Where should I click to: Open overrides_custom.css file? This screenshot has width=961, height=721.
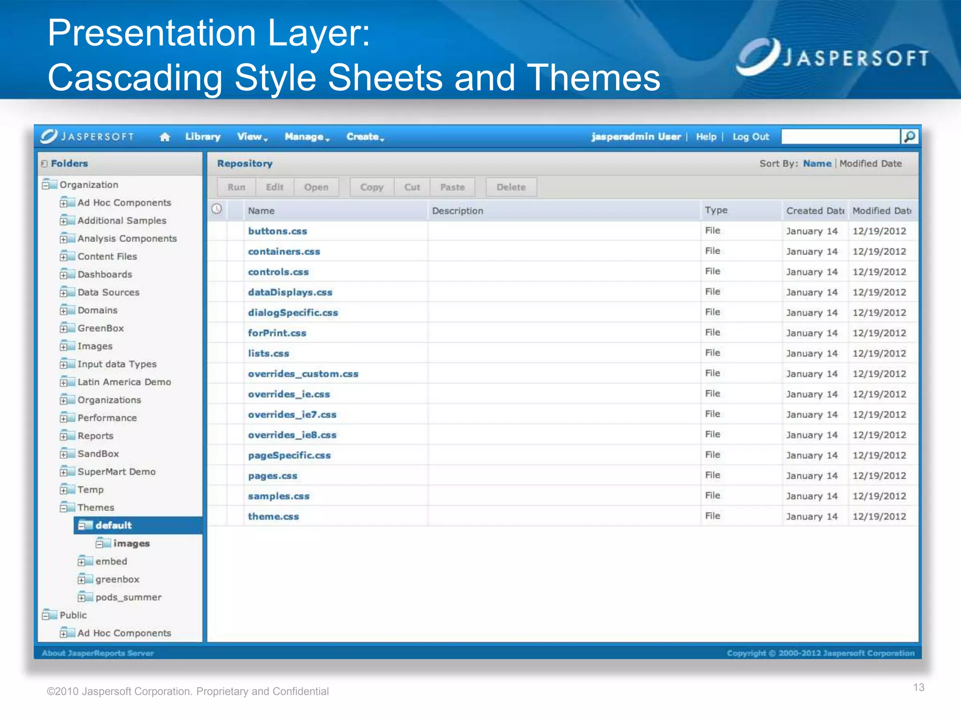click(x=303, y=374)
